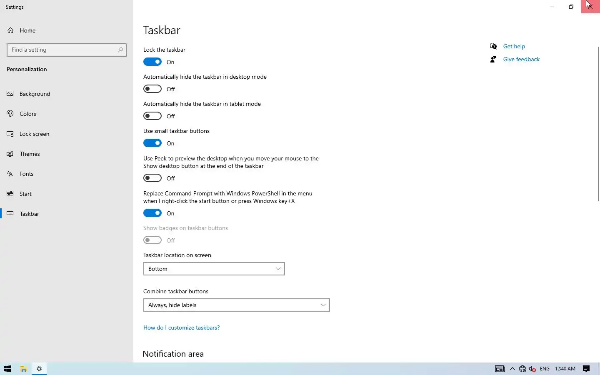
Task: Open the Lock screen settings page
Action: pos(67,134)
